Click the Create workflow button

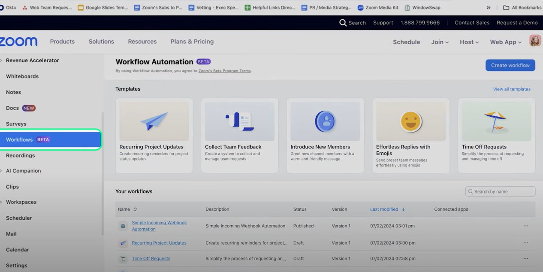tap(510, 65)
